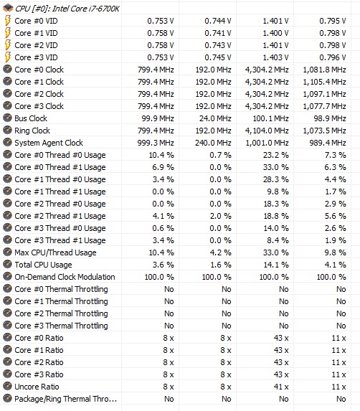Click the CPU chip icon beside Intel Core i7-6700K

[x=8, y=8]
